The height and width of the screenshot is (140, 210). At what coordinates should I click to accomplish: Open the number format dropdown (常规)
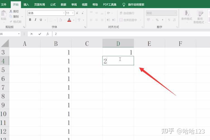click(175, 13)
